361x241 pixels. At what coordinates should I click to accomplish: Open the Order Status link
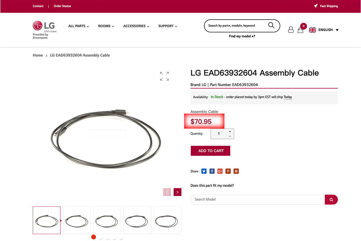tap(62, 6)
